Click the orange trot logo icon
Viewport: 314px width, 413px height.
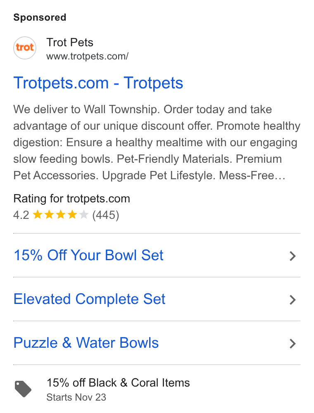tap(25, 48)
